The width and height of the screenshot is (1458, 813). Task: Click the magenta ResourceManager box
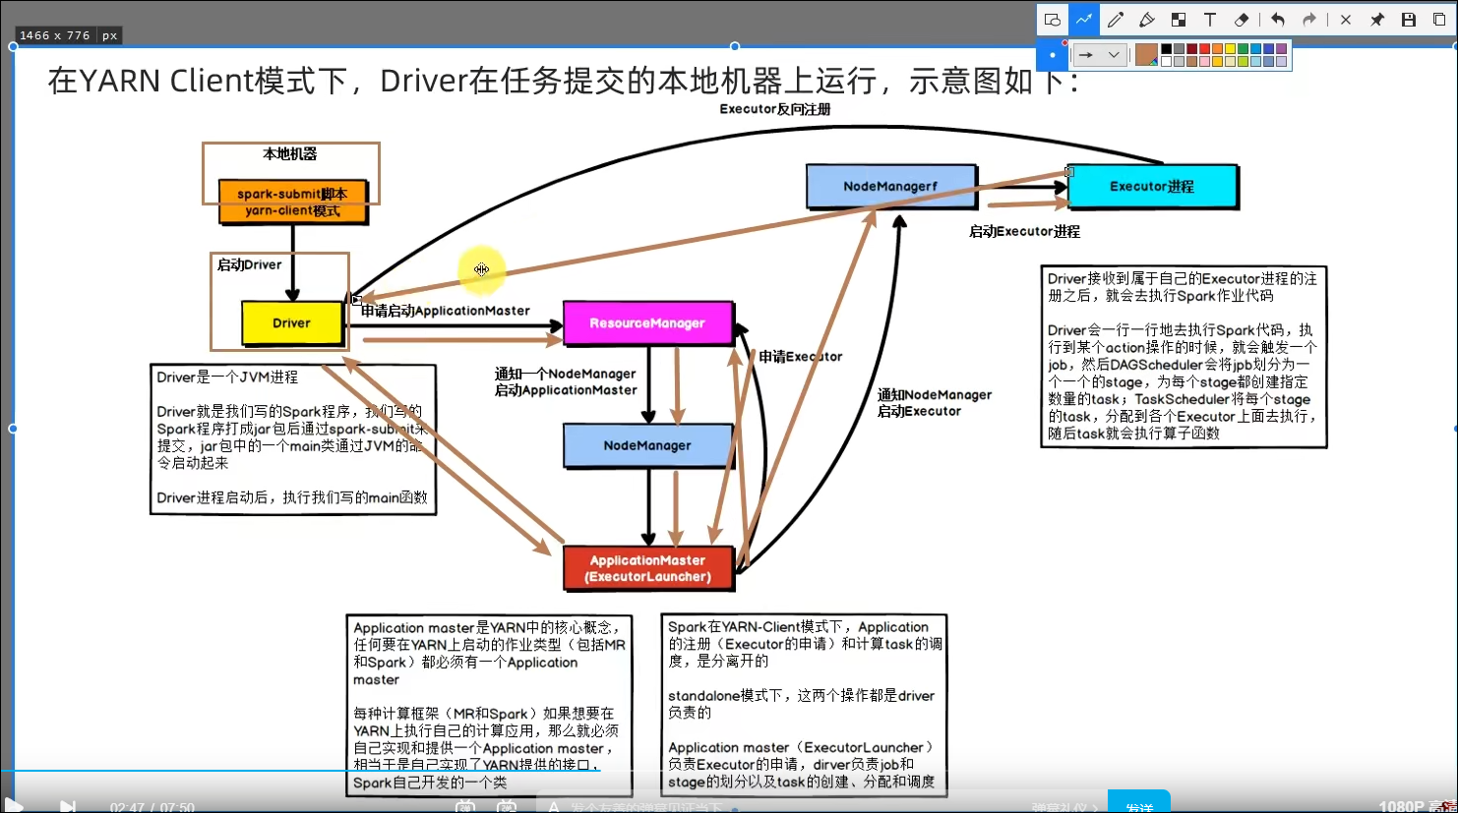tap(647, 322)
